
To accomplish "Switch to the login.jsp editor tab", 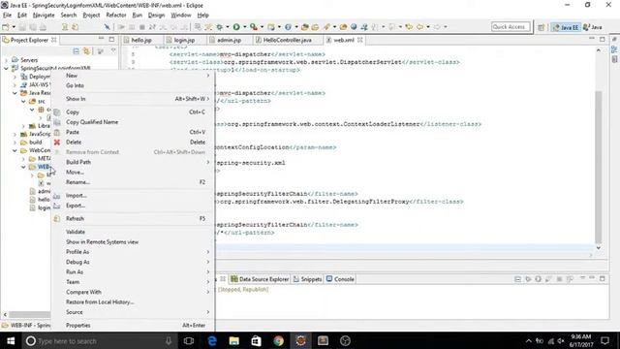I will (x=184, y=40).
